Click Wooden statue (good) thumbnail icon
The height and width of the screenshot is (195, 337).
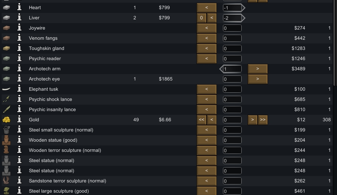(x=6, y=140)
